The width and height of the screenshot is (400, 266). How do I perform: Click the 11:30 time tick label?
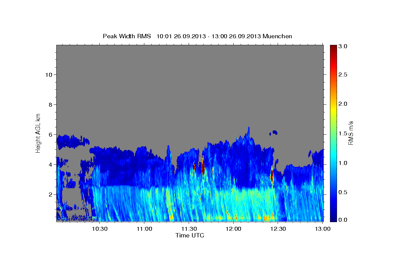tap(189, 229)
